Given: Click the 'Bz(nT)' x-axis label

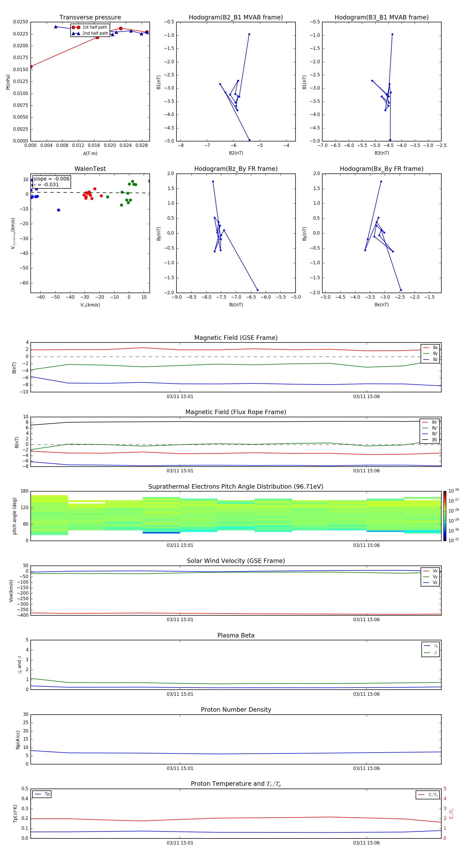Looking at the screenshot, I should 236,305.
